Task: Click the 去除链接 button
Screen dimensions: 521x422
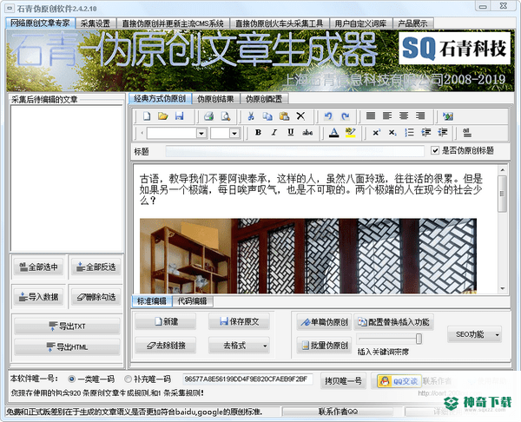Action: click(x=166, y=346)
